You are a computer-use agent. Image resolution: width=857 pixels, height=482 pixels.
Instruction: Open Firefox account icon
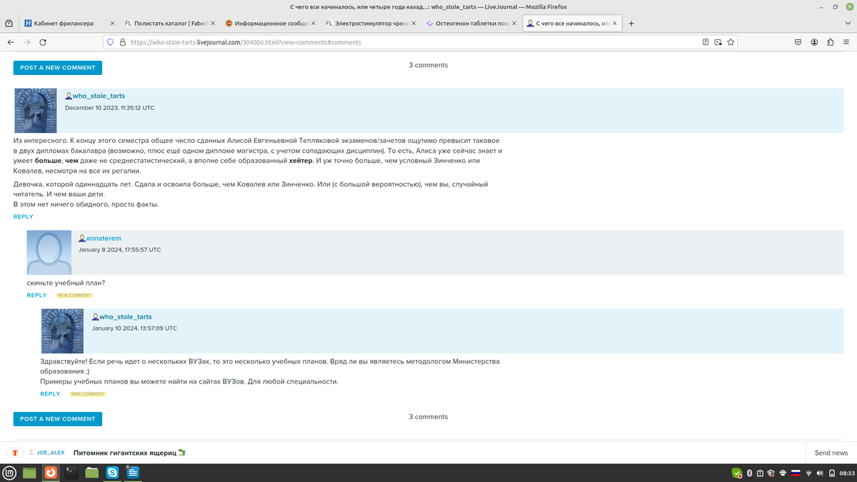pyautogui.click(x=814, y=42)
